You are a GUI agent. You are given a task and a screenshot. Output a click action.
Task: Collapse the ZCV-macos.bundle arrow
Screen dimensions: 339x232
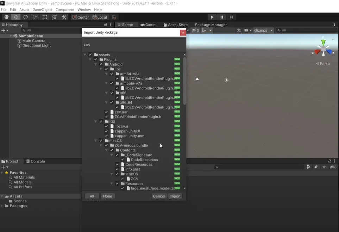point(101,145)
